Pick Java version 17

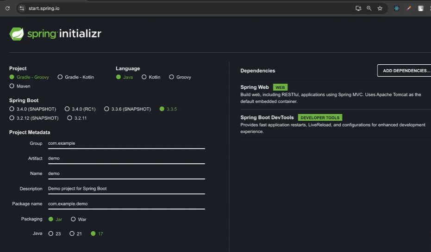pyautogui.click(x=97, y=234)
